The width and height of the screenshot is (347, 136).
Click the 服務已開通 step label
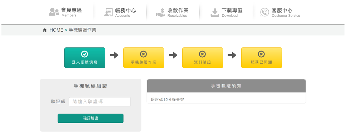pos(261,62)
